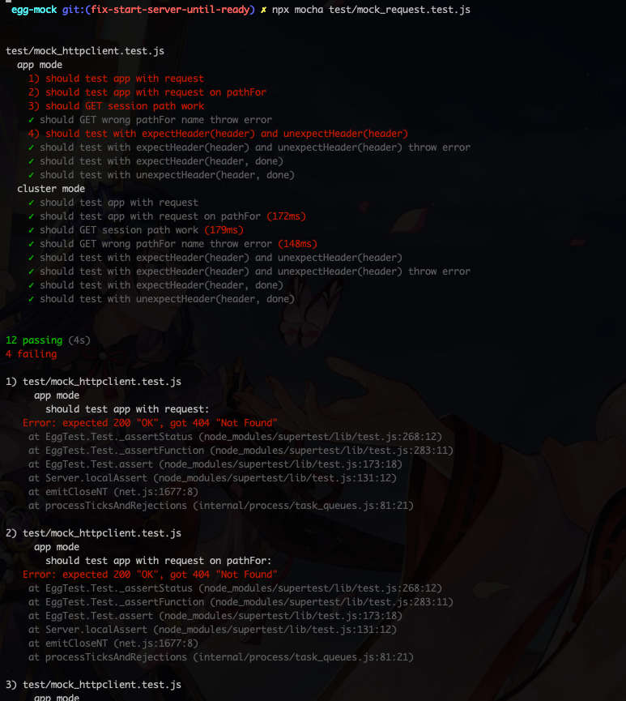The image size is (626, 701).
Task: Click the red failing test '1) should test app with request'
Action: pyautogui.click(x=116, y=79)
